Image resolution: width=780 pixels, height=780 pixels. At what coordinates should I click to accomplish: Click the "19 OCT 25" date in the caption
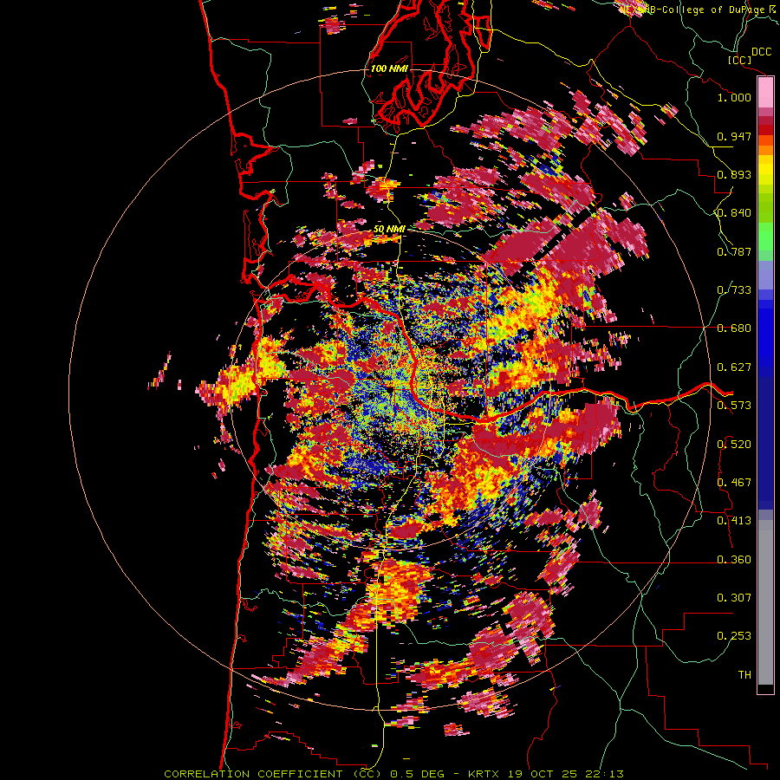[x=542, y=774]
